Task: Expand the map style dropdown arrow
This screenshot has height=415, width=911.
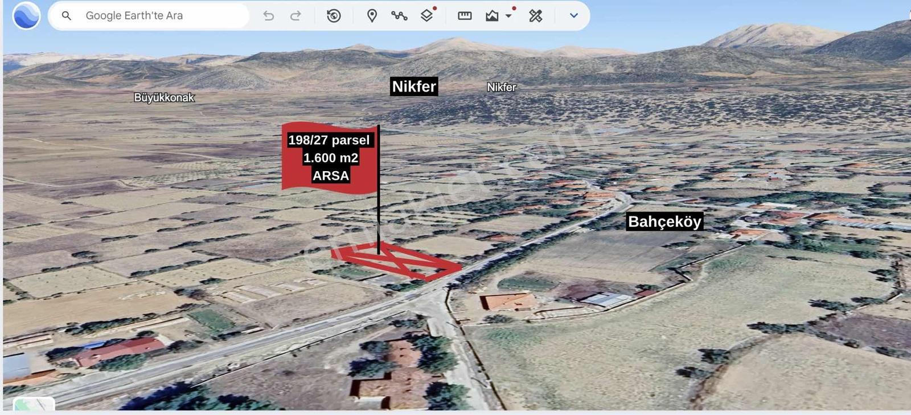Action: [x=508, y=16]
